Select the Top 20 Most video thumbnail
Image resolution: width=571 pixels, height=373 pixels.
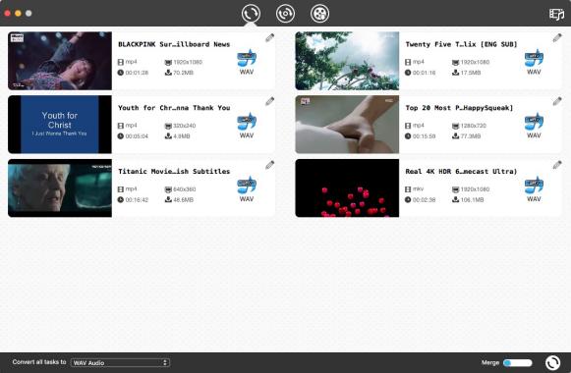click(x=347, y=125)
